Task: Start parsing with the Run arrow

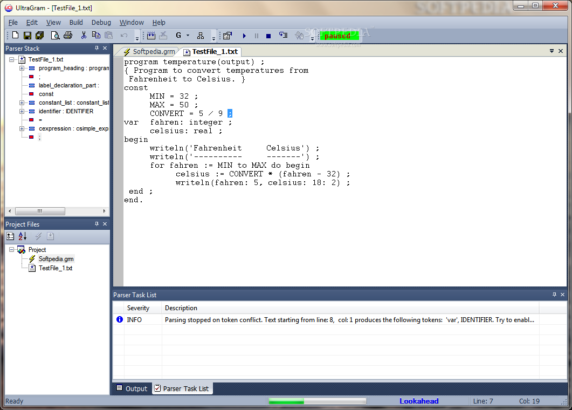Action: tap(244, 36)
